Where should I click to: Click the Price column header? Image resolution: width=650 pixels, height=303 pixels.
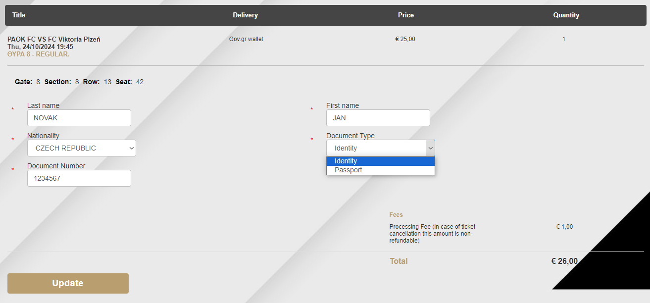pyautogui.click(x=406, y=15)
